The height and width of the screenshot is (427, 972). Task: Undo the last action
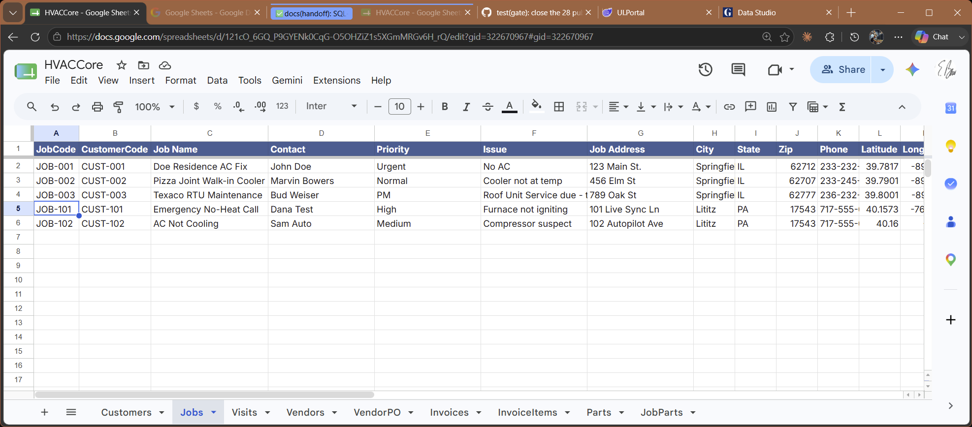tap(55, 107)
